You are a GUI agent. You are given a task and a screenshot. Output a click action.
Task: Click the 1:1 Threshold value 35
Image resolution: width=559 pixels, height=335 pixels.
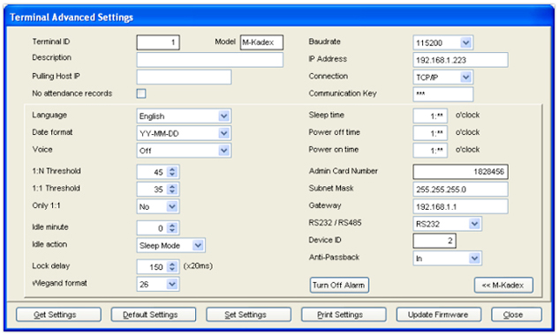(x=158, y=190)
